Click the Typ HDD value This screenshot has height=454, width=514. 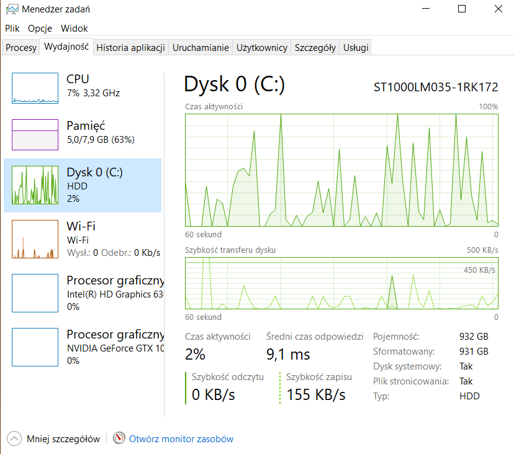[x=469, y=396]
